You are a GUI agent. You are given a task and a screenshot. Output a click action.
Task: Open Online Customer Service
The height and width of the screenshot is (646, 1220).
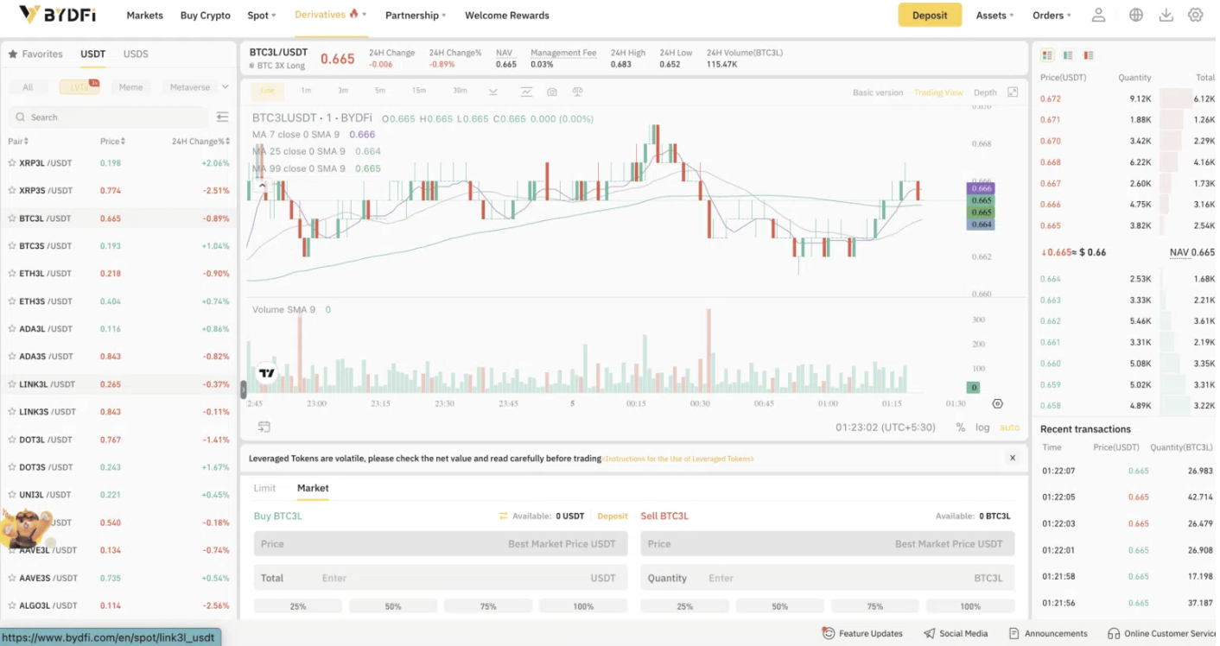coord(1162,633)
